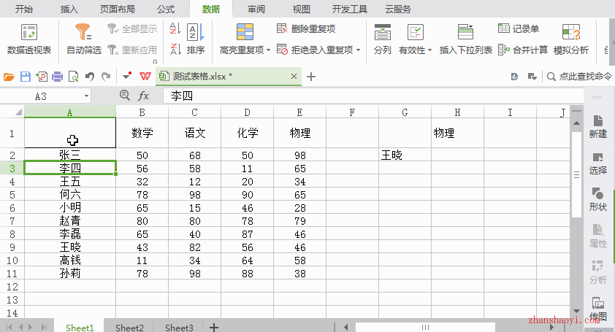Switch to the 页面布局 ribbon tab
Screen dimensions: 615x332
coord(118,9)
